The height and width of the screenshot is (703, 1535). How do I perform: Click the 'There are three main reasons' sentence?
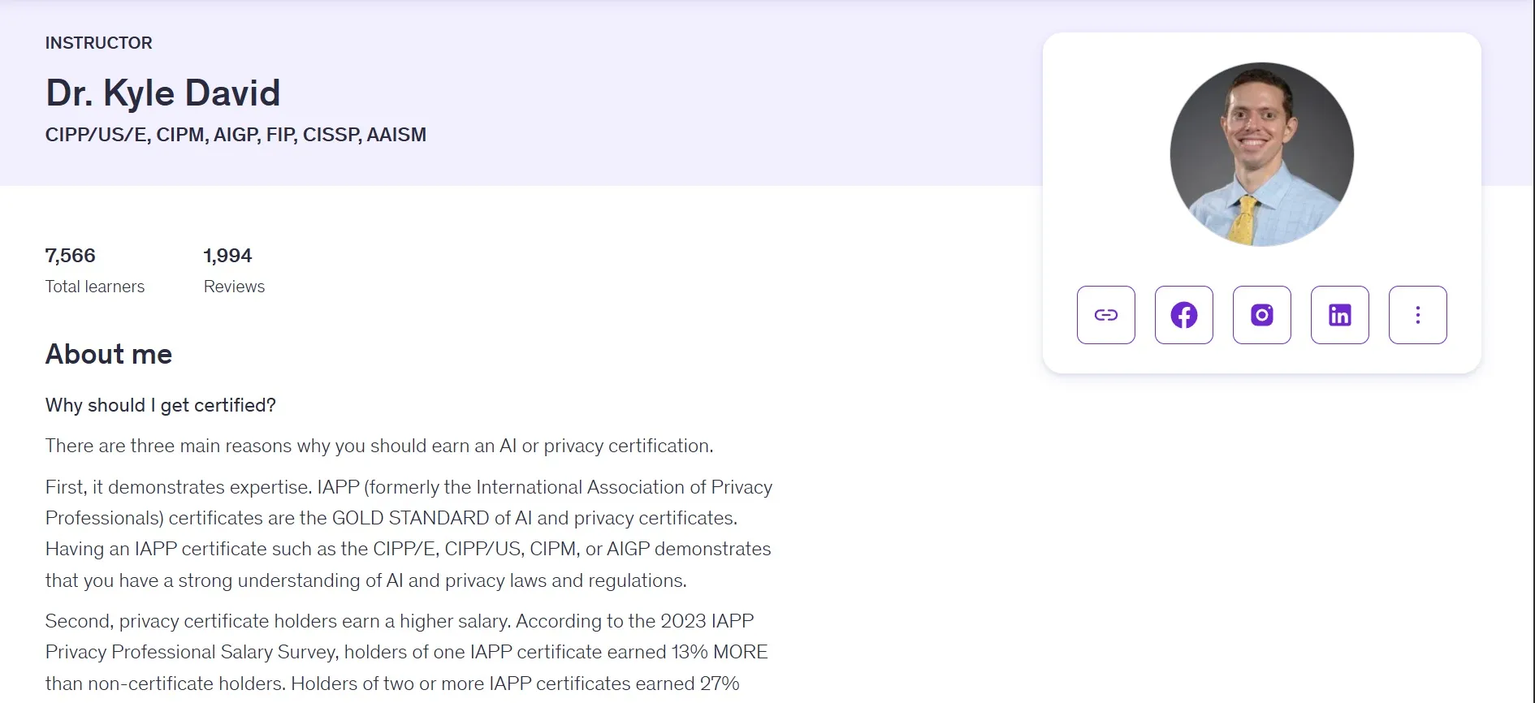pos(379,446)
